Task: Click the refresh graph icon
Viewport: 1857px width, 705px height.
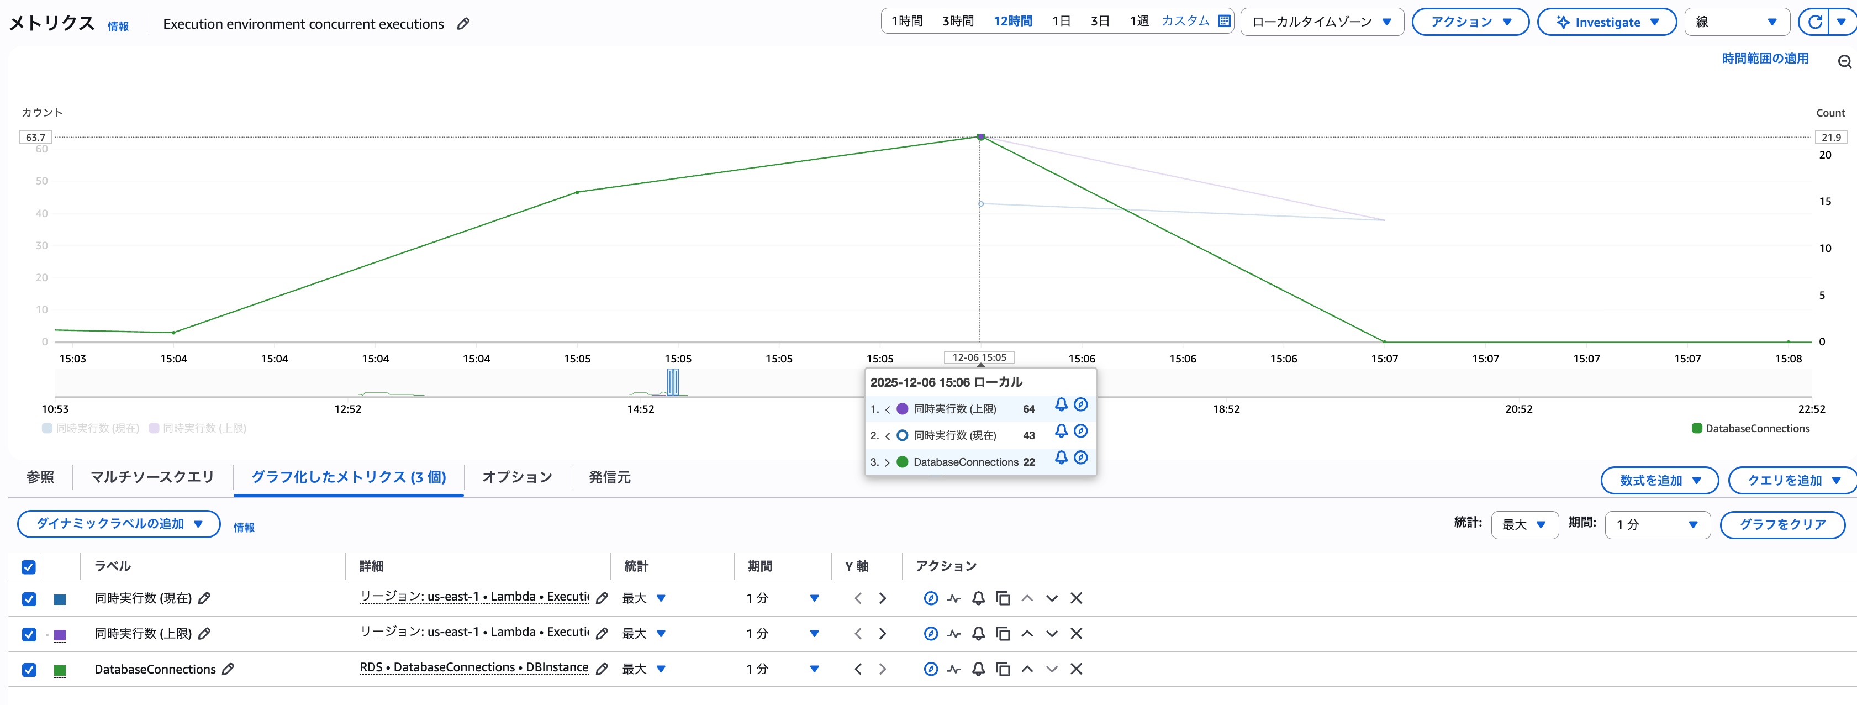Action: [1814, 22]
